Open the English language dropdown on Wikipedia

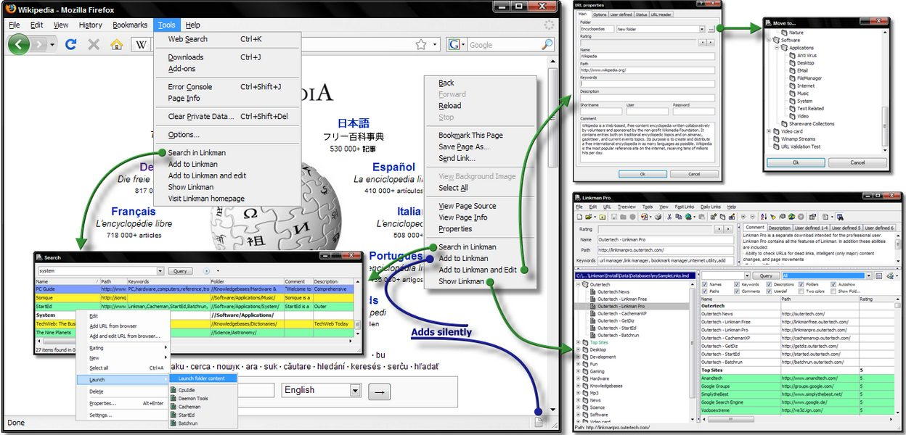tap(355, 390)
